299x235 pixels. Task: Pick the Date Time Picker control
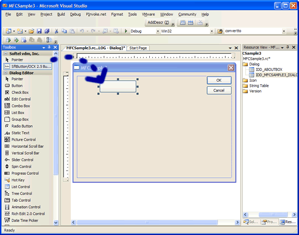pos(25,221)
